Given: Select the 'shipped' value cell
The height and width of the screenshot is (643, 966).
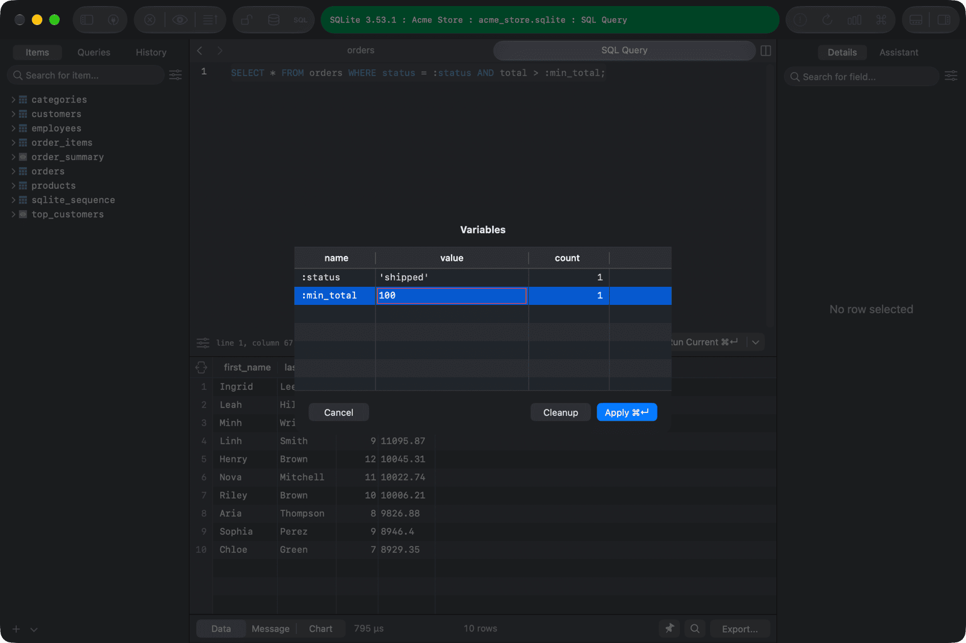Looking at the screenshot, I should pyautogui.click(x=452, y=278).
